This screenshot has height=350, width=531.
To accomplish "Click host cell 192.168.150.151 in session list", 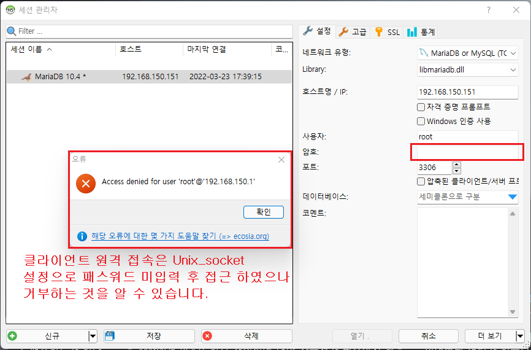I will tap(150, 77).
